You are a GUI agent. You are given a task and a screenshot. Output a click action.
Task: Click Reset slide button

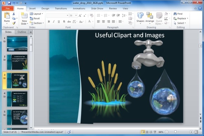35,19
